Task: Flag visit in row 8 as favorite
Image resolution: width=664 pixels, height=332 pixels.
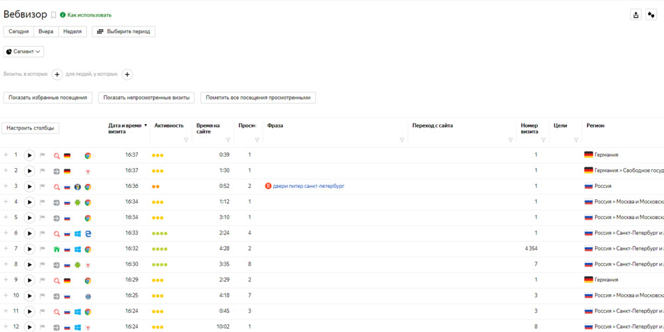Action: coord(42,265)
